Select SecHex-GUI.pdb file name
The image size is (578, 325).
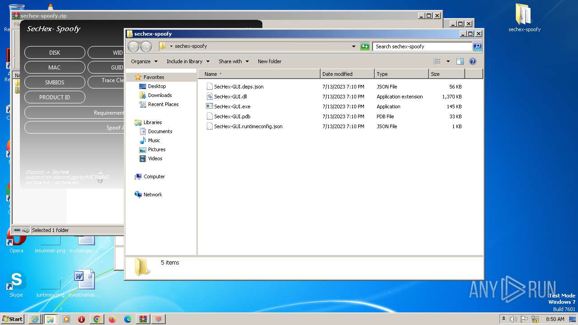click(x=232, y=116)
